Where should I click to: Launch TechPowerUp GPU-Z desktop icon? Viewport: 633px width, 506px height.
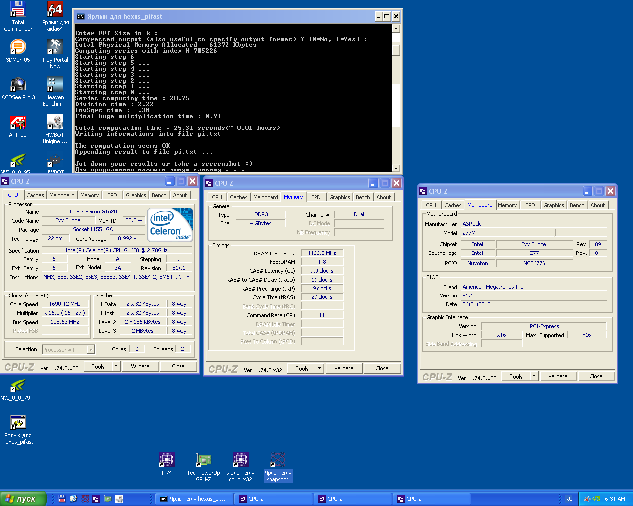pyautogui.click(x=203, y=467)
